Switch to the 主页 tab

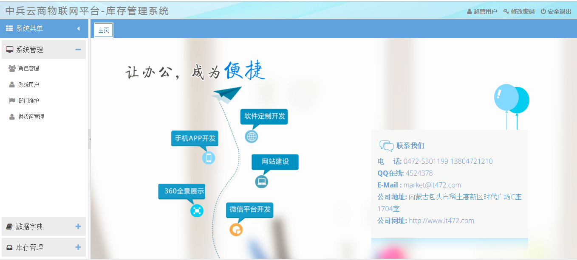pos(104,30)
